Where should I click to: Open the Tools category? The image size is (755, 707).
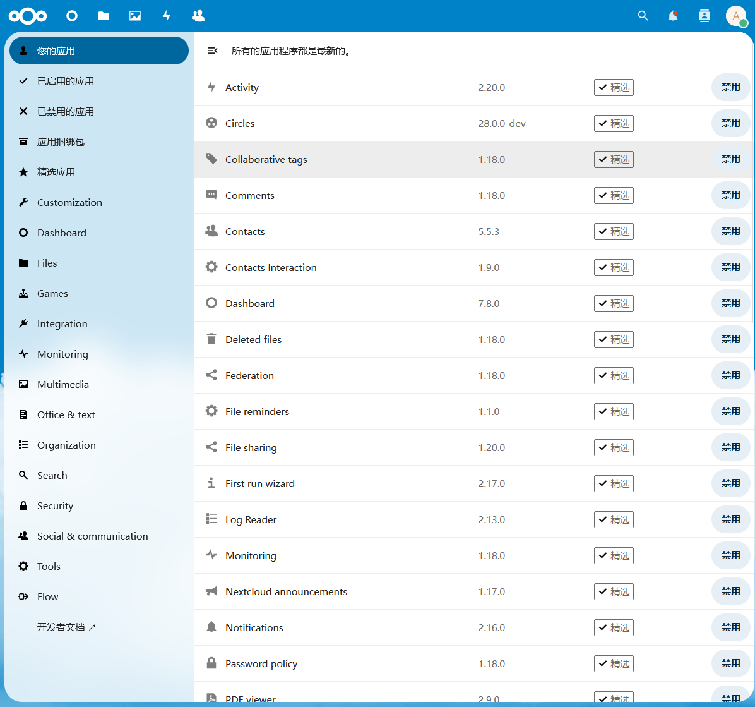coord(98,567)
